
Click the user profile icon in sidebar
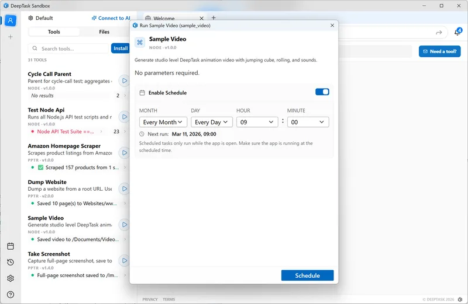pos(11,20)
